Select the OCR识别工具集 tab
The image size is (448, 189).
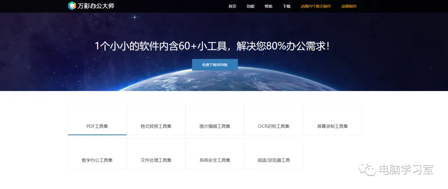click(274, 120)
